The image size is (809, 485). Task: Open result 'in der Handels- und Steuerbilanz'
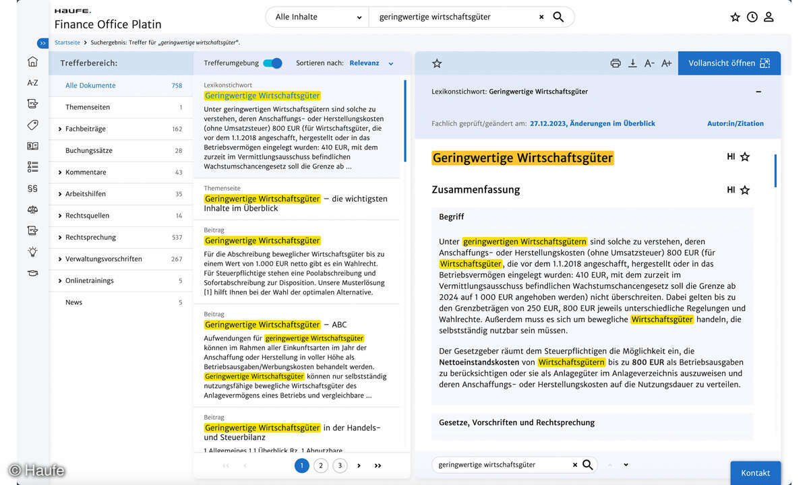(293, 432)
